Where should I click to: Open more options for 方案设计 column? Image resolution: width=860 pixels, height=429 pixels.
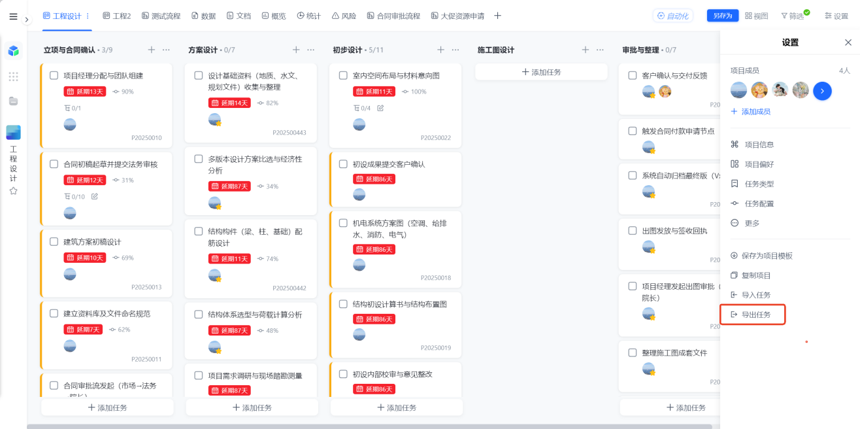pyautogui.click(x=311, y=50)
